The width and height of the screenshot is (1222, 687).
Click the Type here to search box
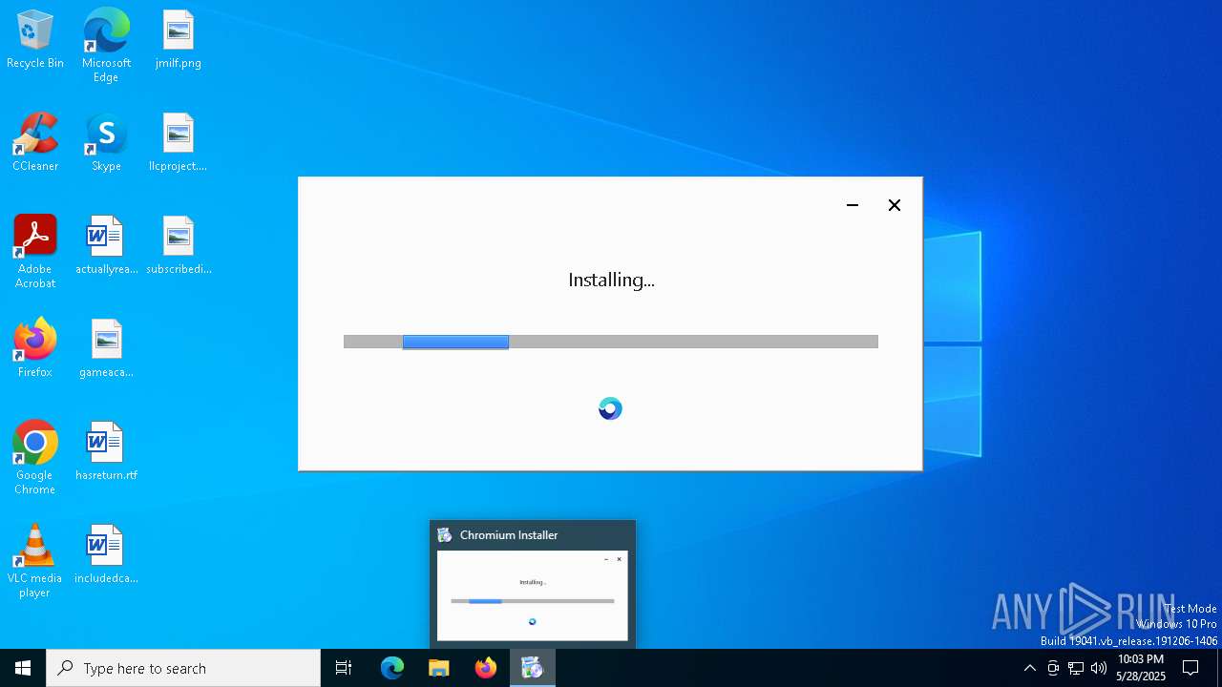pyautogui.click(x=183, y=668)
